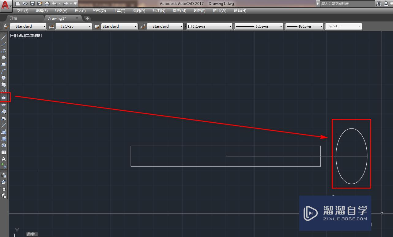393x237 pixels.
Task: Click the top draw order icon
Action: 4,175
